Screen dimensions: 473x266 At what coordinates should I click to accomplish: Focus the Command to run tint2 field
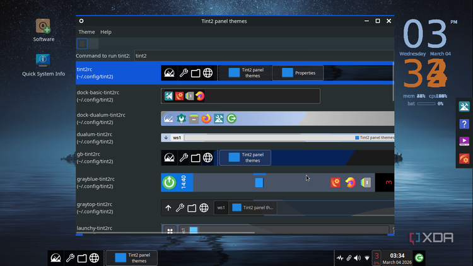[264, 56]
